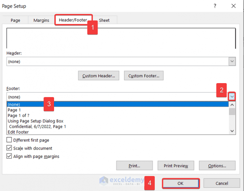
Task: Click the Print... button
Action: 134,166
